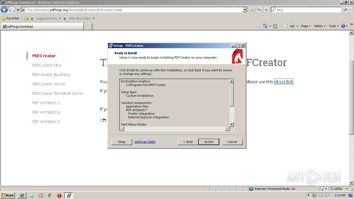Click the PDFCreator flame logo in Setup

coord(237,56)
